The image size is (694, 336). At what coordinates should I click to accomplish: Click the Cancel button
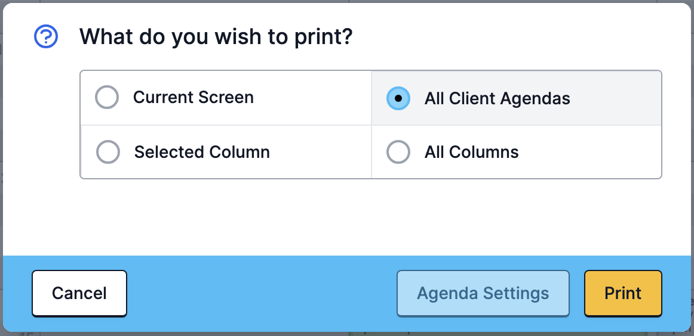[x=79, y=293]
